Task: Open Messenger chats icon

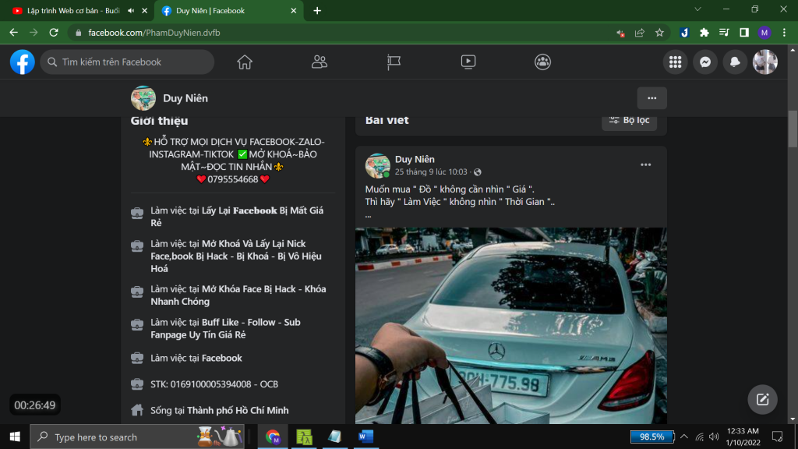Action: click(x=705, y=62)
